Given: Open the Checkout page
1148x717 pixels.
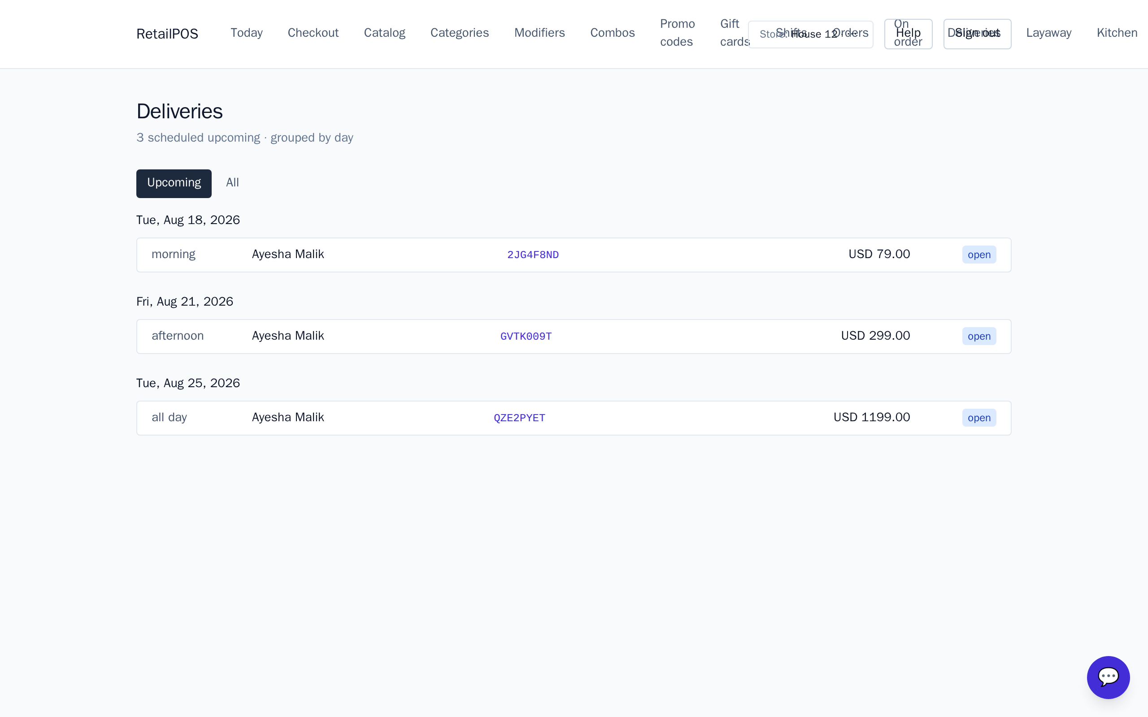Looking at the screenshot, I should (313, 33).
